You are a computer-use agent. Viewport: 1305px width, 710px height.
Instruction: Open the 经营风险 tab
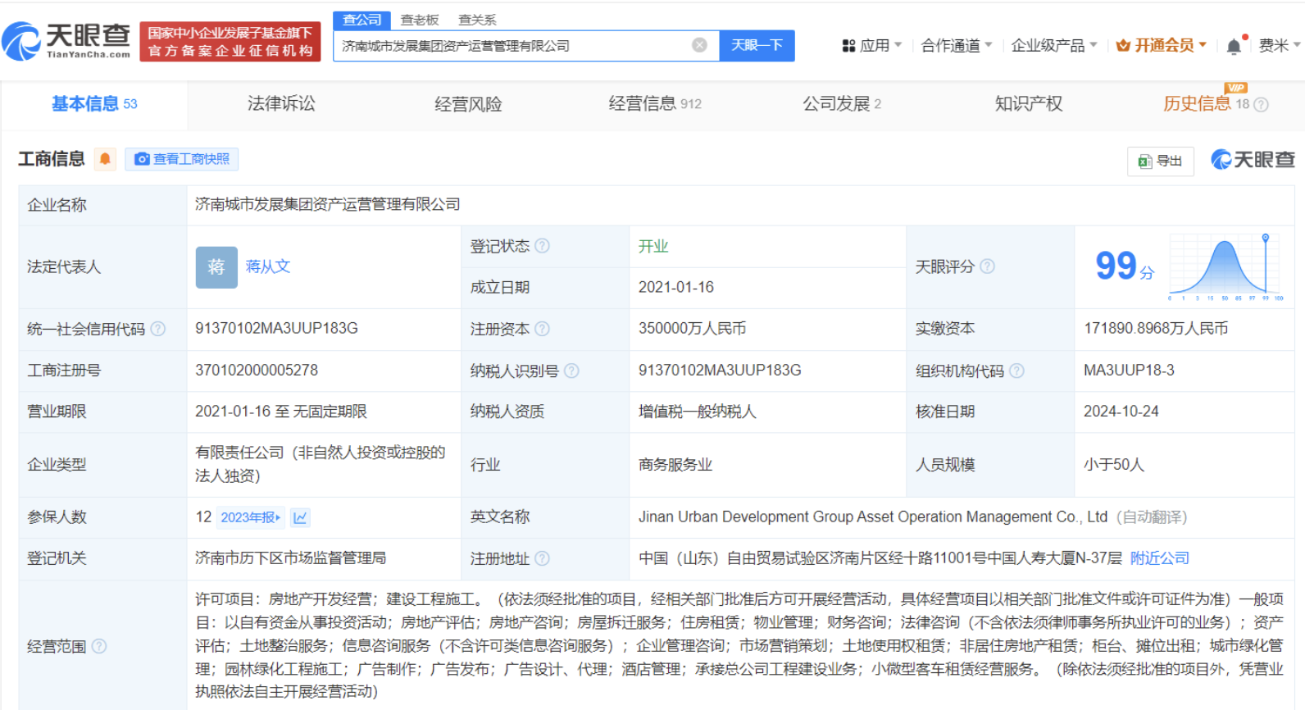468,104
